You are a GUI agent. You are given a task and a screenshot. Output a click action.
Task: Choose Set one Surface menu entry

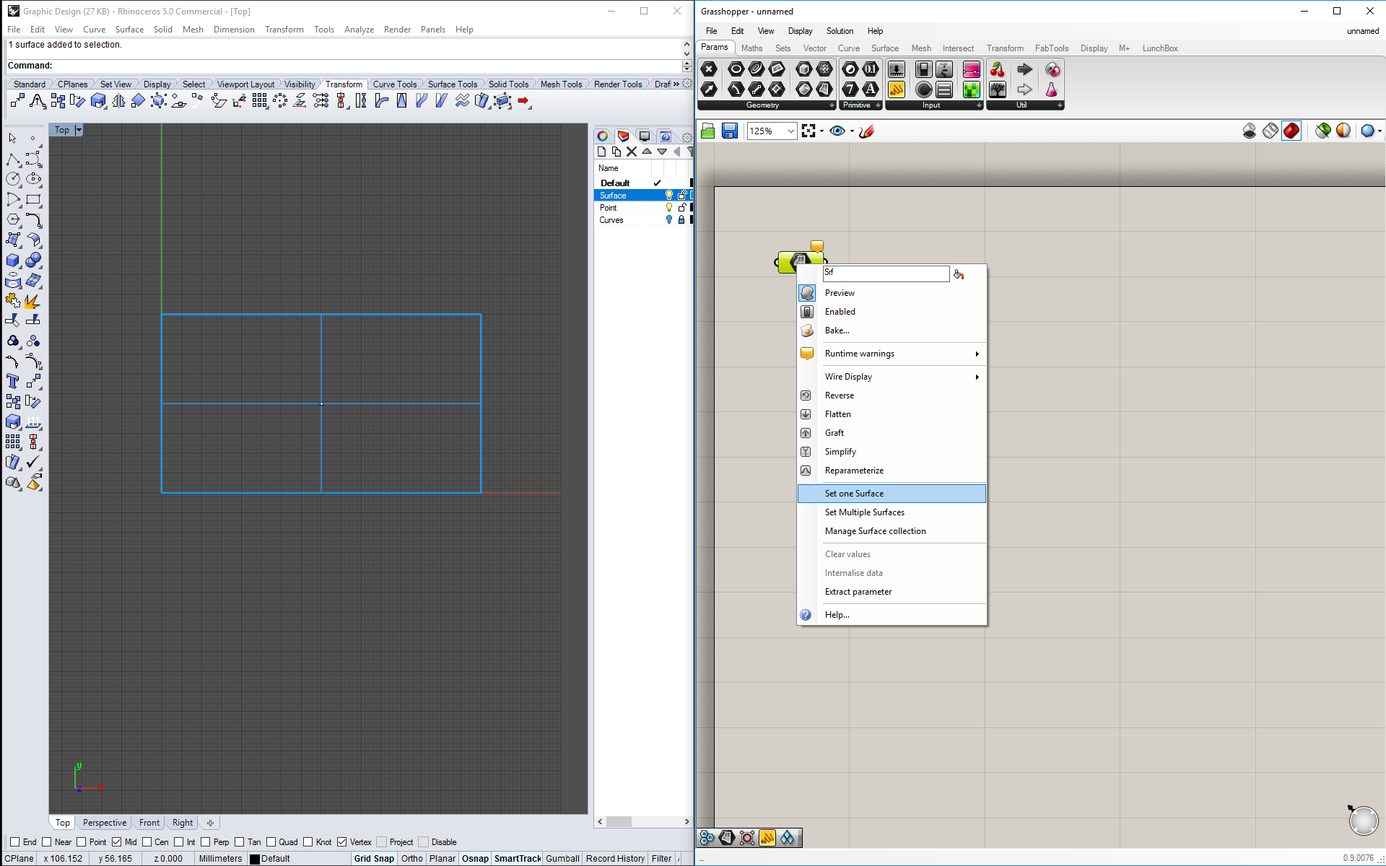tap(892, 494)
